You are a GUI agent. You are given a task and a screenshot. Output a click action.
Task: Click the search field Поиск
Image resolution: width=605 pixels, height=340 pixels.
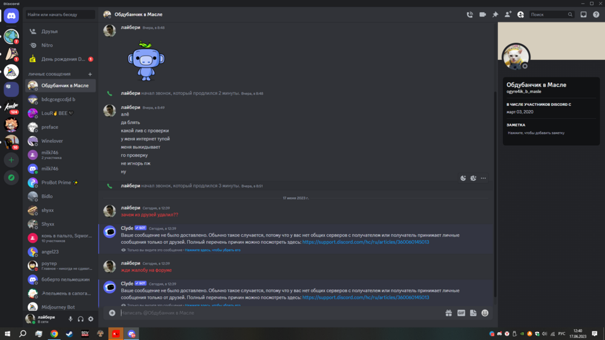pyautogui.click(x=551, y=15)
